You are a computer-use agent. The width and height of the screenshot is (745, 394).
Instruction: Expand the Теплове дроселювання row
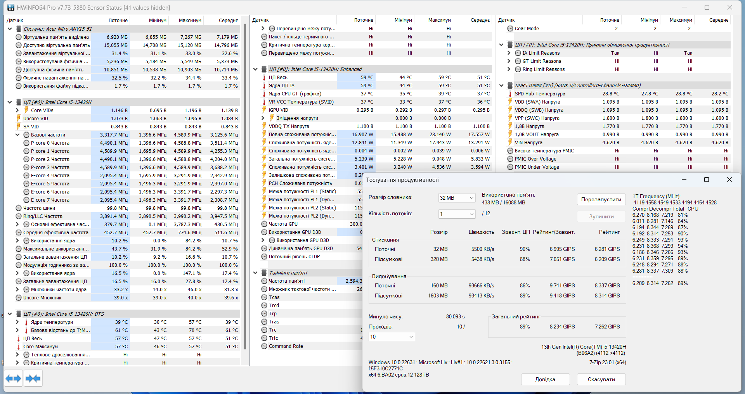pos(17,354)
